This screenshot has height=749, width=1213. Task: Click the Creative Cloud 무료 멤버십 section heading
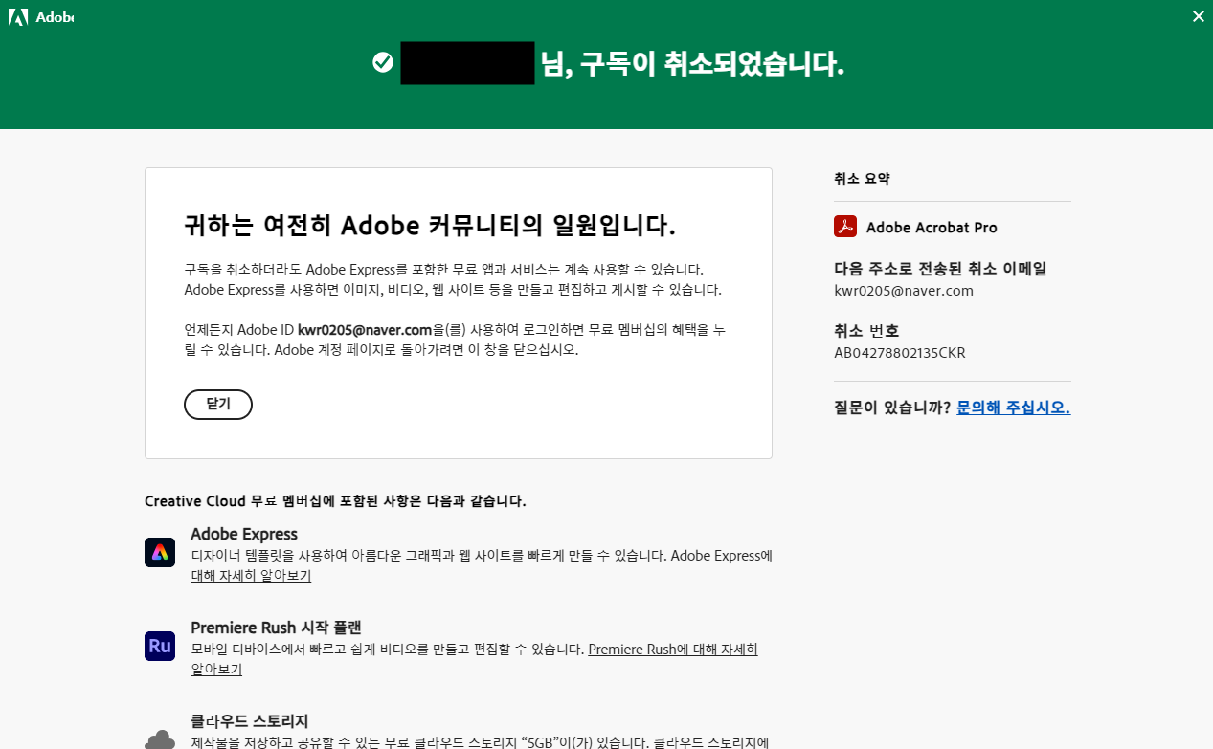(x=335, y=501)
